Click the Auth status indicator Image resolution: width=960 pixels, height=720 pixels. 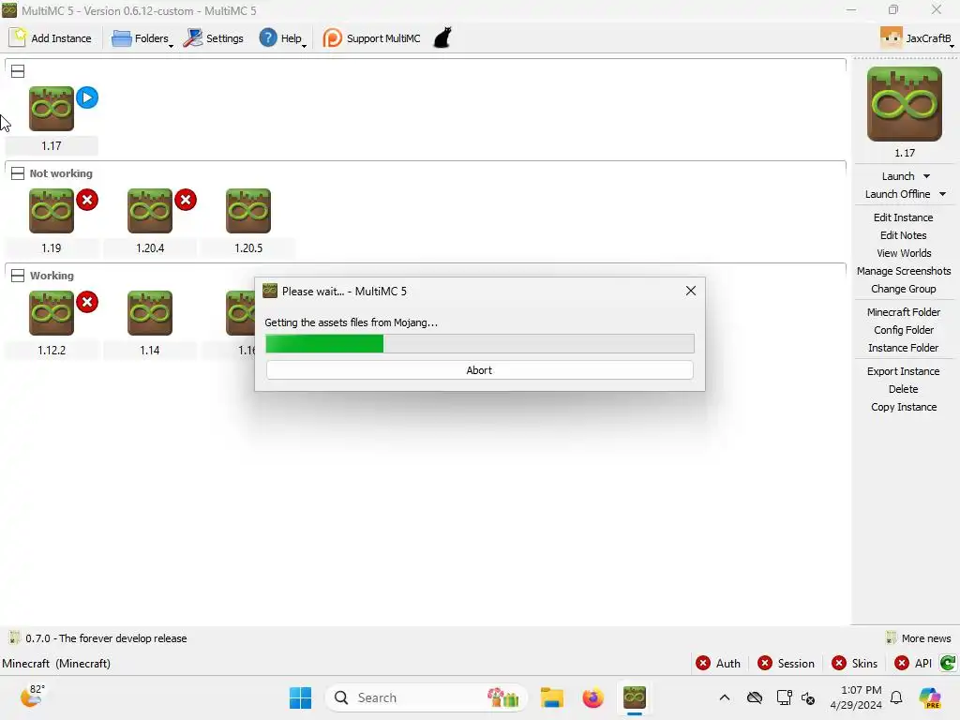coord(717,663)
